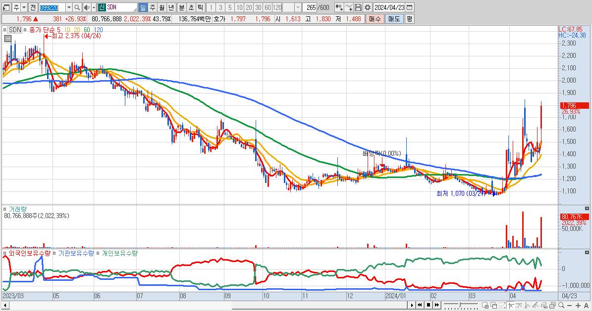Click the diagonal trendline tool icon

click(536, 306)
